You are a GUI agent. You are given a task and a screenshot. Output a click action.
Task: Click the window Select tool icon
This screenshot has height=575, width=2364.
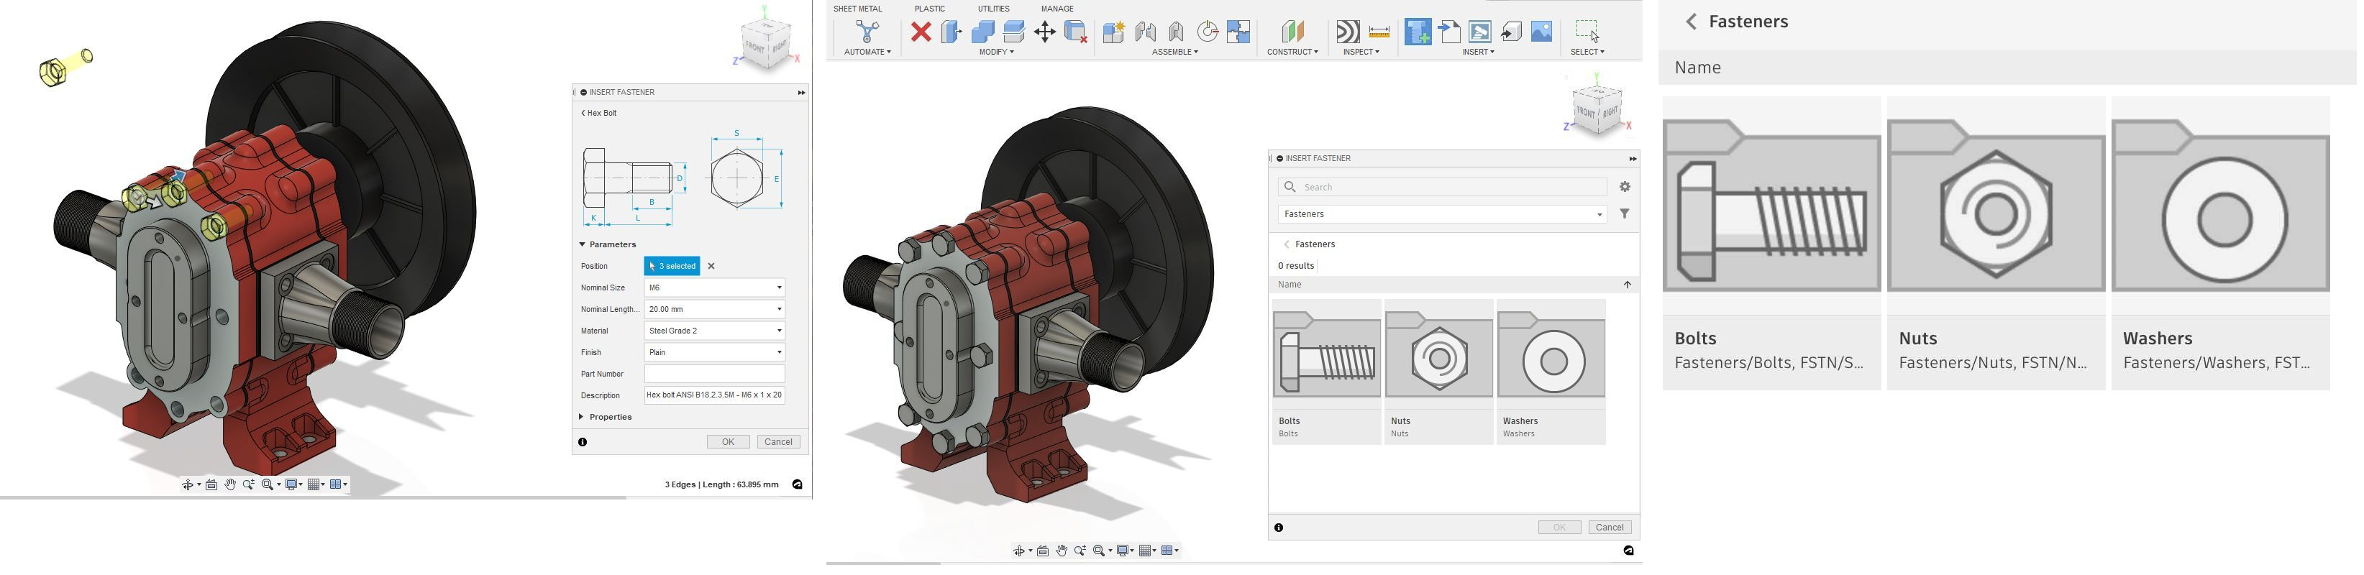(x=1587, y=32)
